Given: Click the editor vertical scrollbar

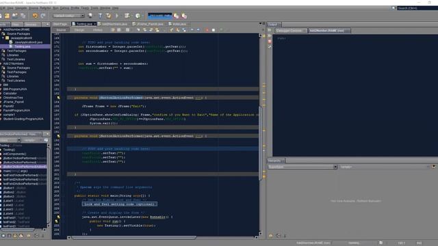Looking at the screenshot, I should click(x=260, y=143).
